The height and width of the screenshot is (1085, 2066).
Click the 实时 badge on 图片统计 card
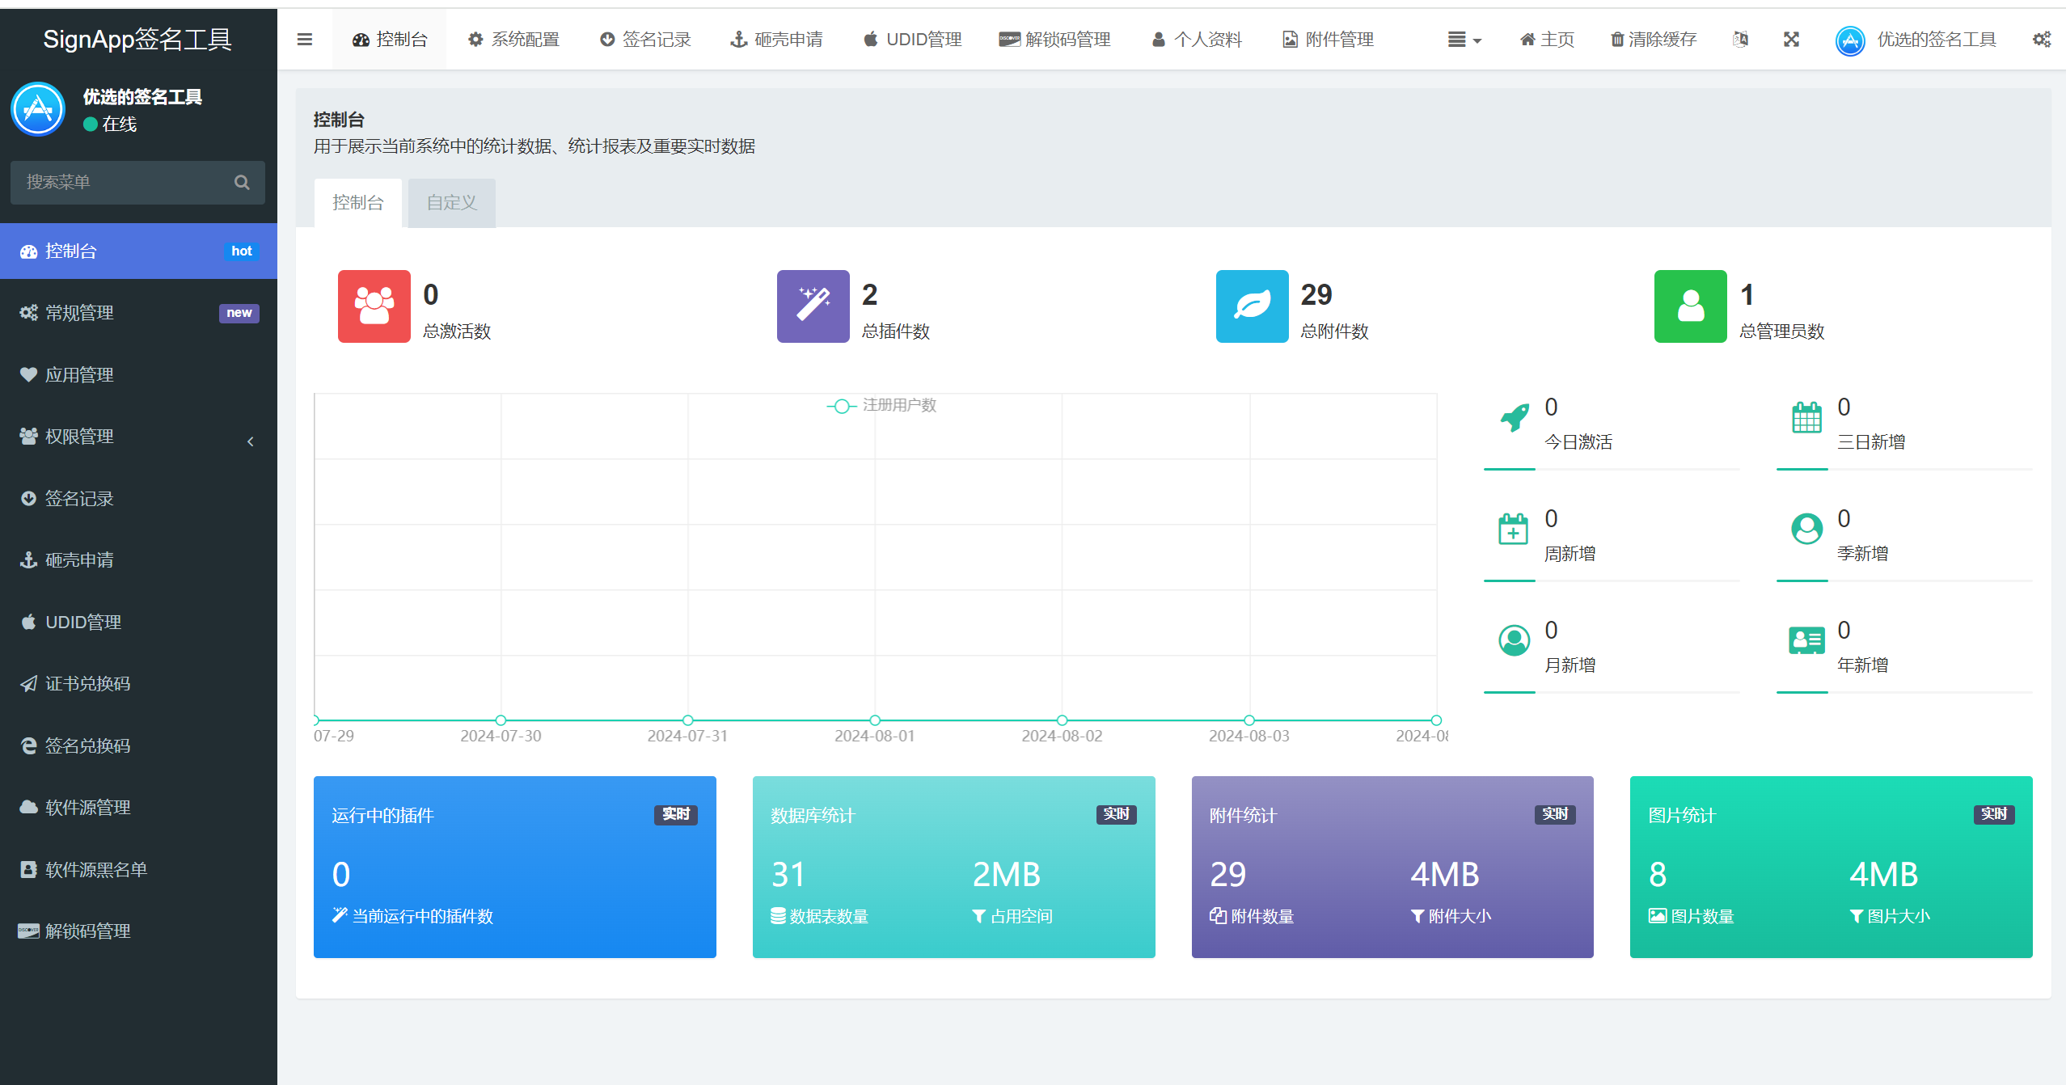point(1994,814)
